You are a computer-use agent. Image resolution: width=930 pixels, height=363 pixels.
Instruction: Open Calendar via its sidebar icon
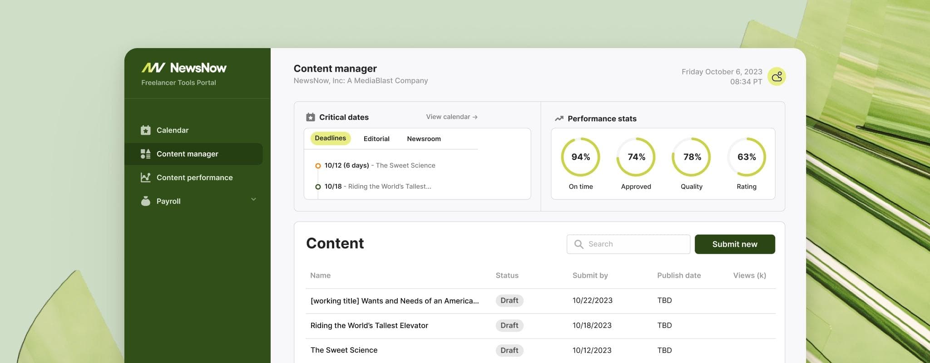[145, 130]
